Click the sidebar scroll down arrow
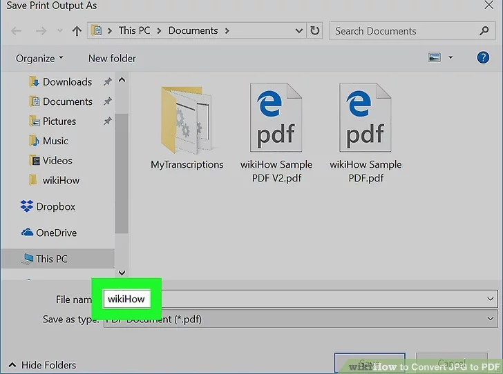This screenshot has height=374, width=503. (x=122, y=273)
